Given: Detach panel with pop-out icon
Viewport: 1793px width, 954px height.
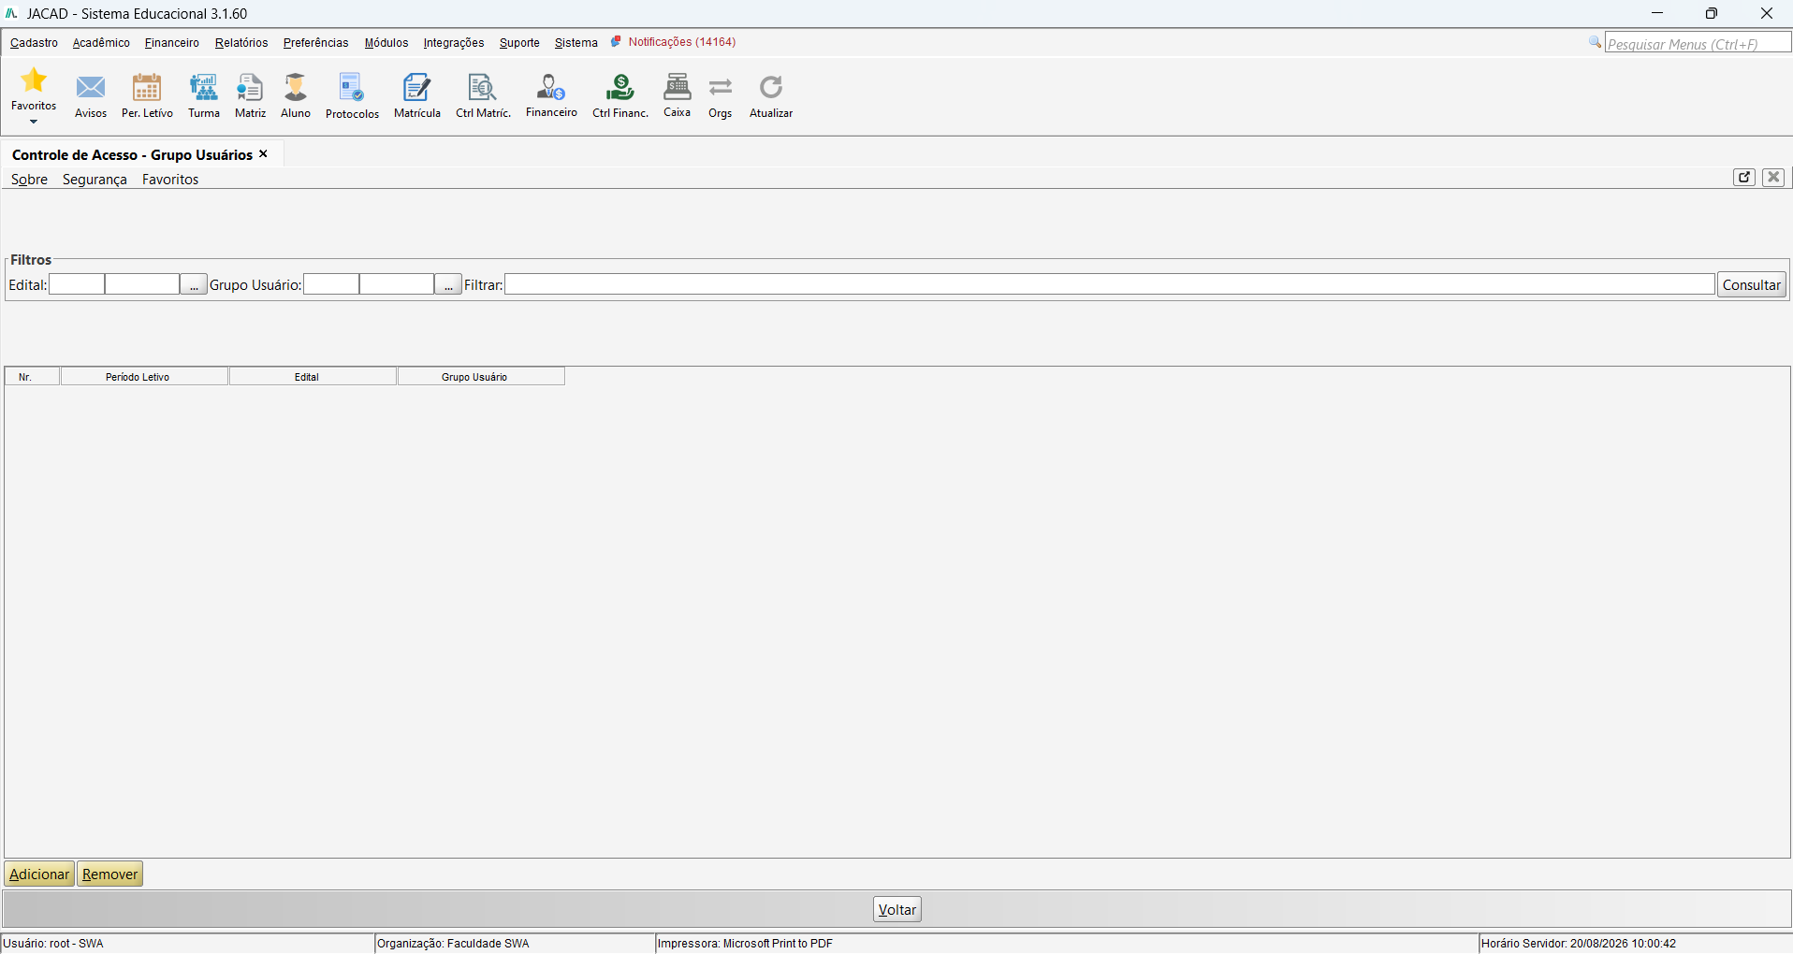Looking at the screenshot, I should [1744, 178].
